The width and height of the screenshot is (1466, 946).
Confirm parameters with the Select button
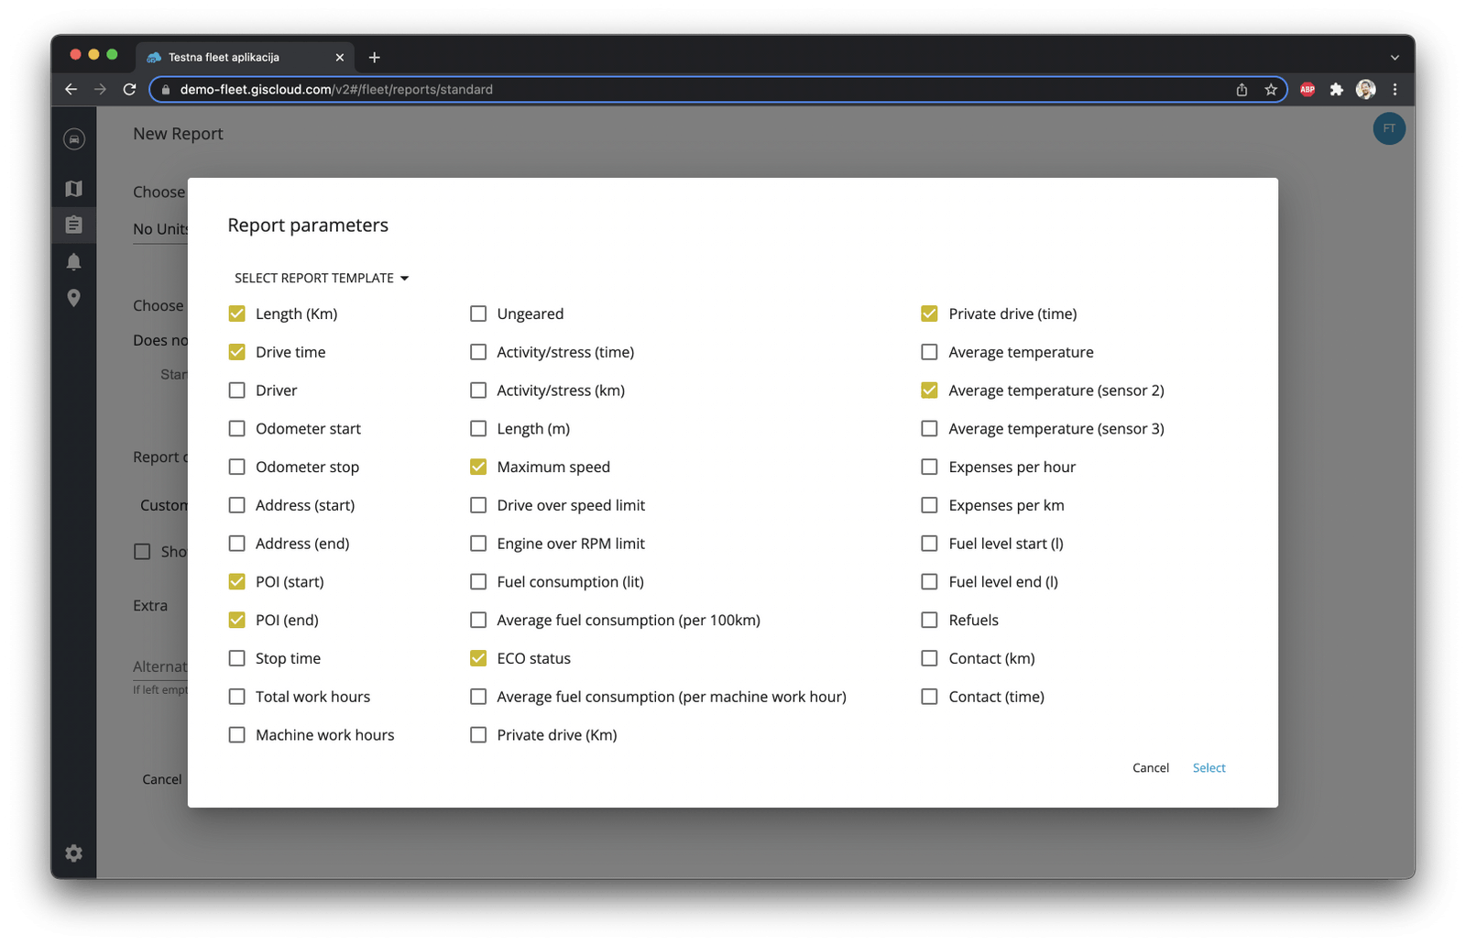(1208, 767)
